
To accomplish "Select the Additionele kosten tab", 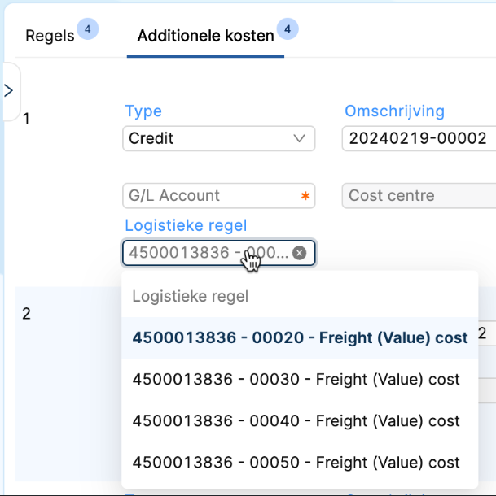I will click(x=205, y=37).
